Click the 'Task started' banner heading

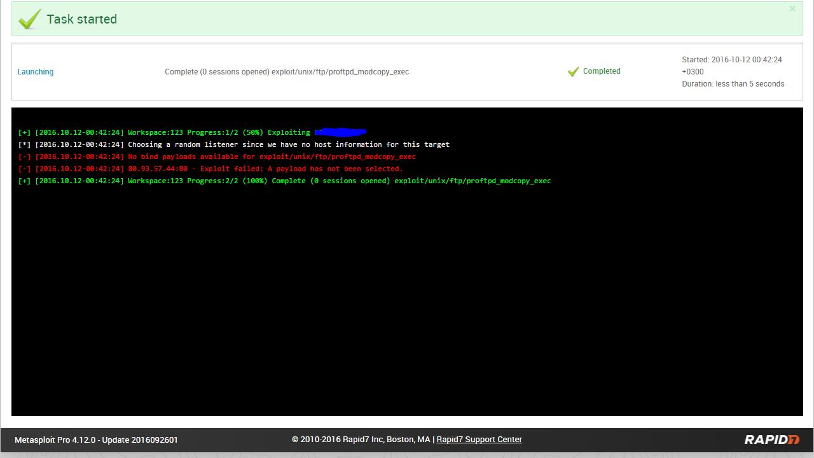(82, 19)
